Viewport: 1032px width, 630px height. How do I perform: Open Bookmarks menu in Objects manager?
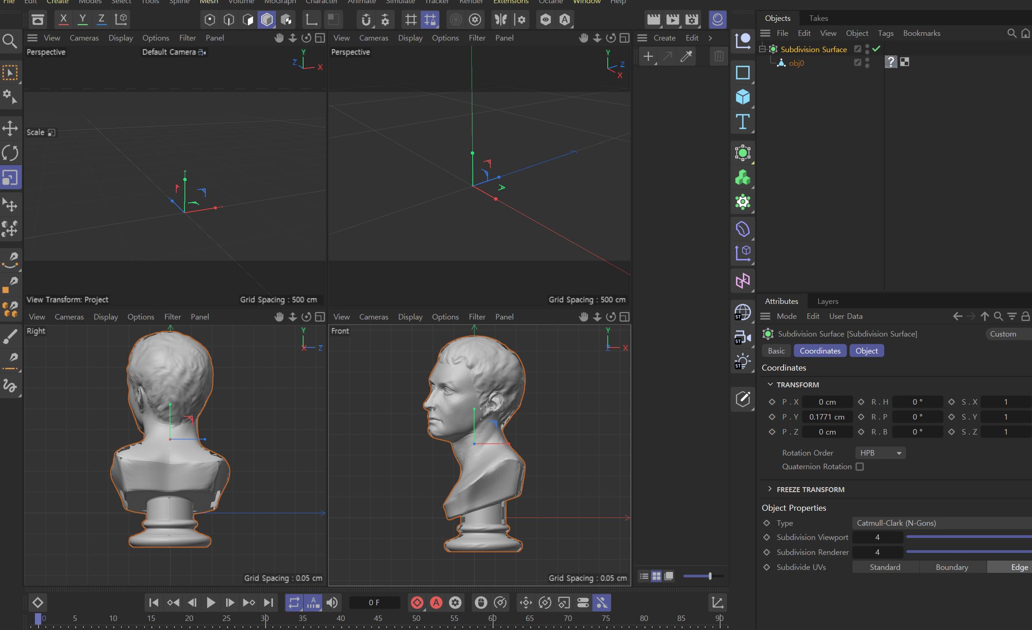point(921,33)
